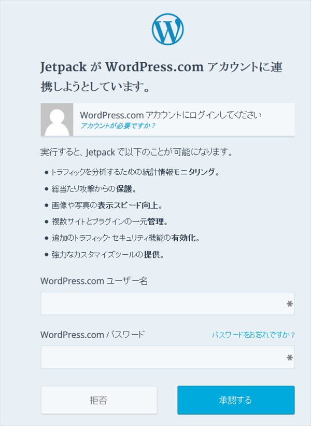Image resolution: width=311 pixels, height=426 pixels.
Task: Click text 実行すると、Jetpack で以下のことが可能になります。
Action: 136,152
